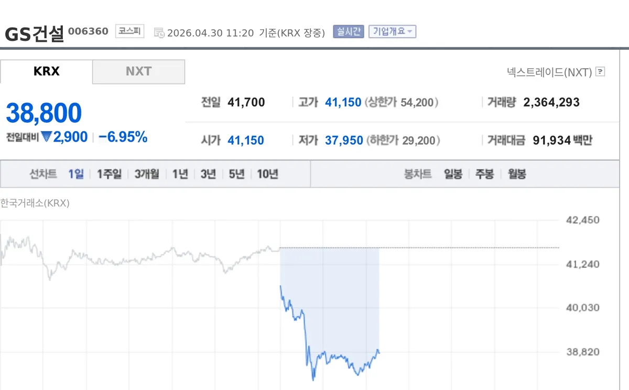The height and width of the screenshot is (390, 629).
Task: Click the current price 38,800 display
Action: [x=43, y=112]
